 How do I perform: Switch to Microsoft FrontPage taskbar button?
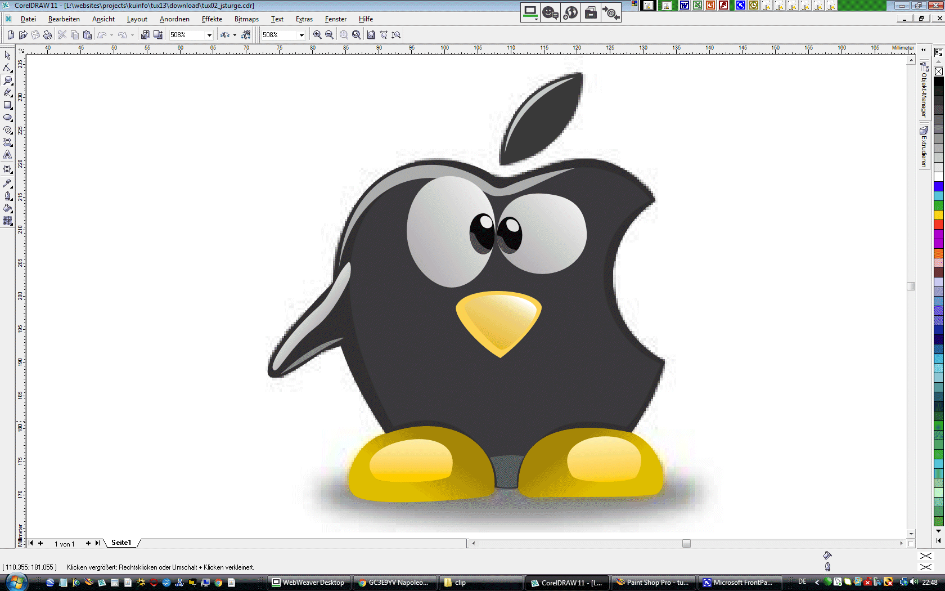739,583
